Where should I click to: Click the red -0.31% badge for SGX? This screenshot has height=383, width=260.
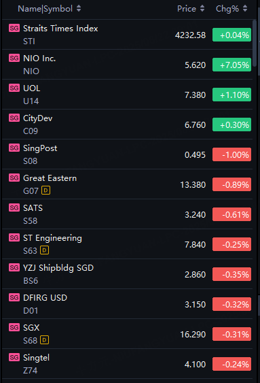(231, 334)
